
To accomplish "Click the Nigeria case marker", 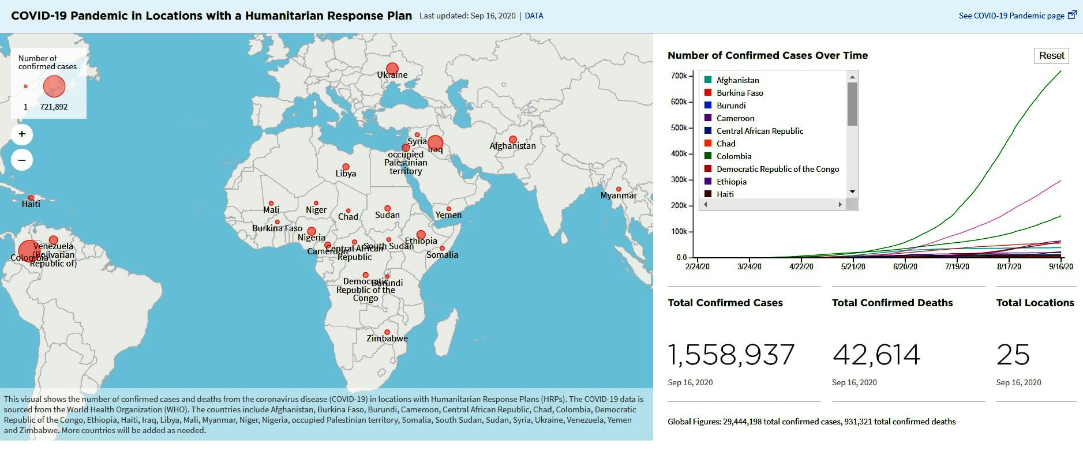I will 312,231.
